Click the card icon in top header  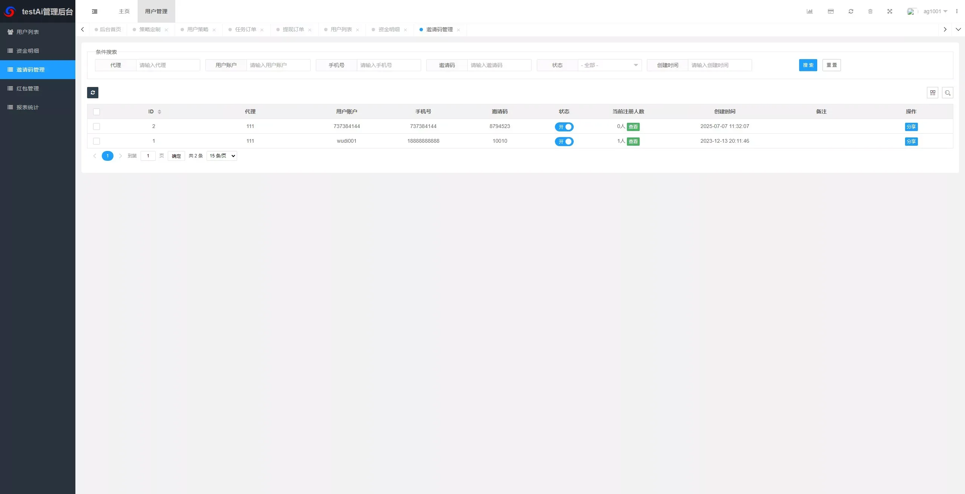831,11
